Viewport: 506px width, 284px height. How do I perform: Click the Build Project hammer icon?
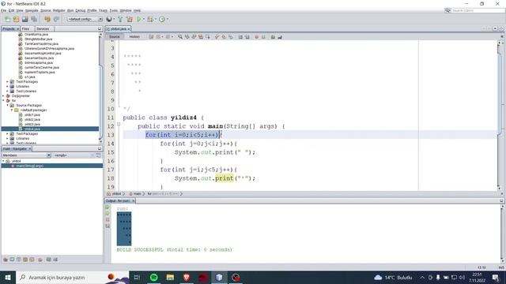(120, 19)
